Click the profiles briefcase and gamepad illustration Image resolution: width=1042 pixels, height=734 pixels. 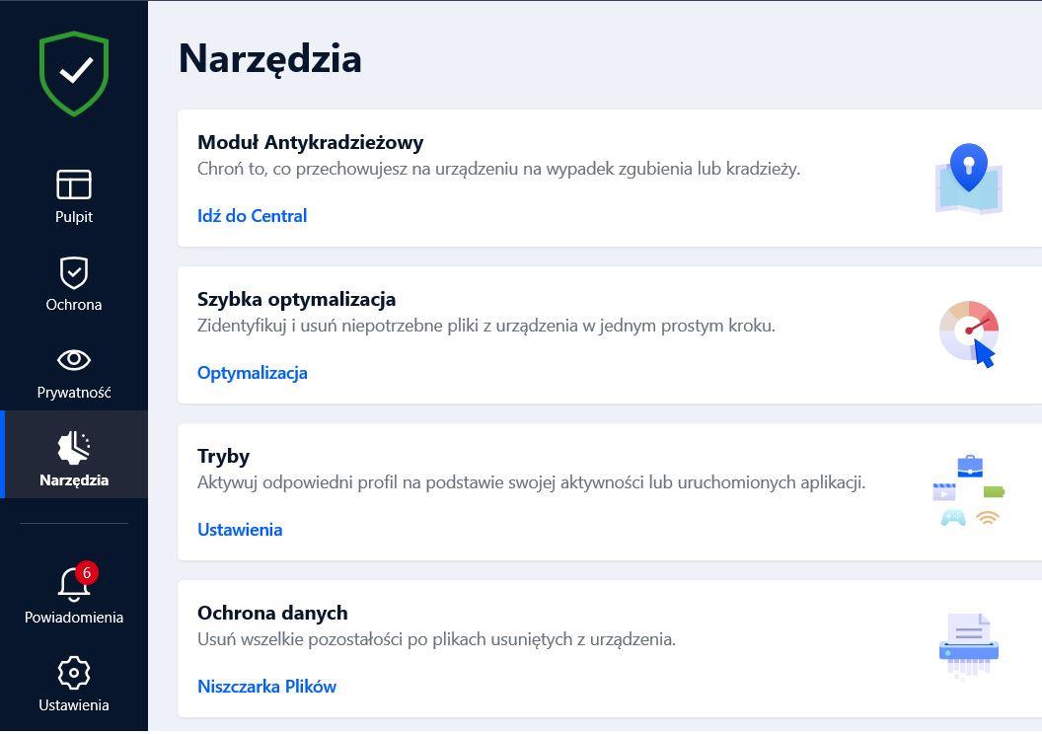tap(969, 491)
